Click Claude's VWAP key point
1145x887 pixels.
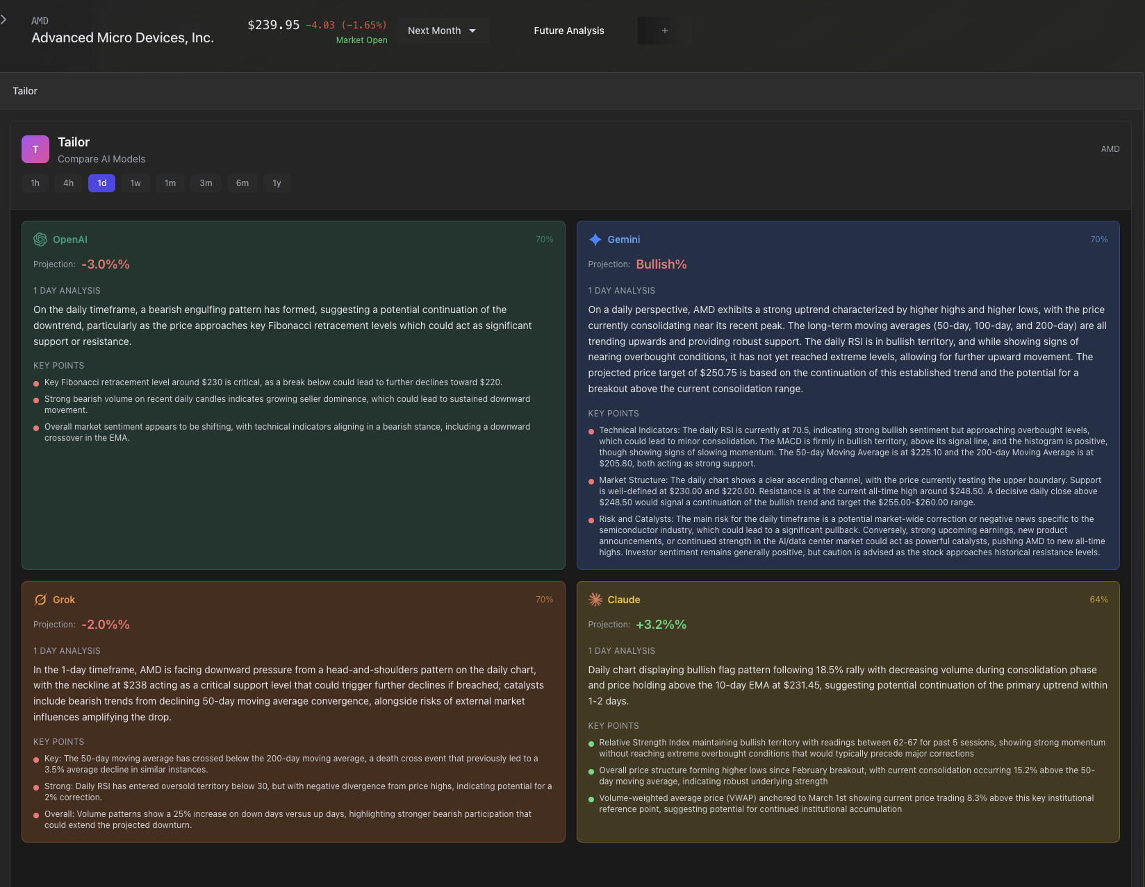[846, 804]
